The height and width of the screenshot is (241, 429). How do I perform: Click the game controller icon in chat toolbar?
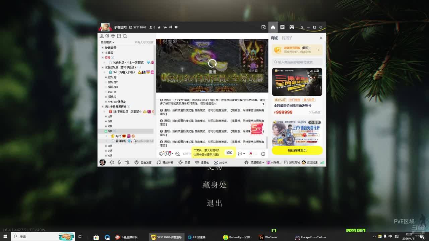[x=167, y=154]
